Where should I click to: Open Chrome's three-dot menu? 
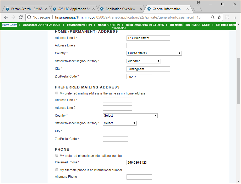(x=235, y=17)
